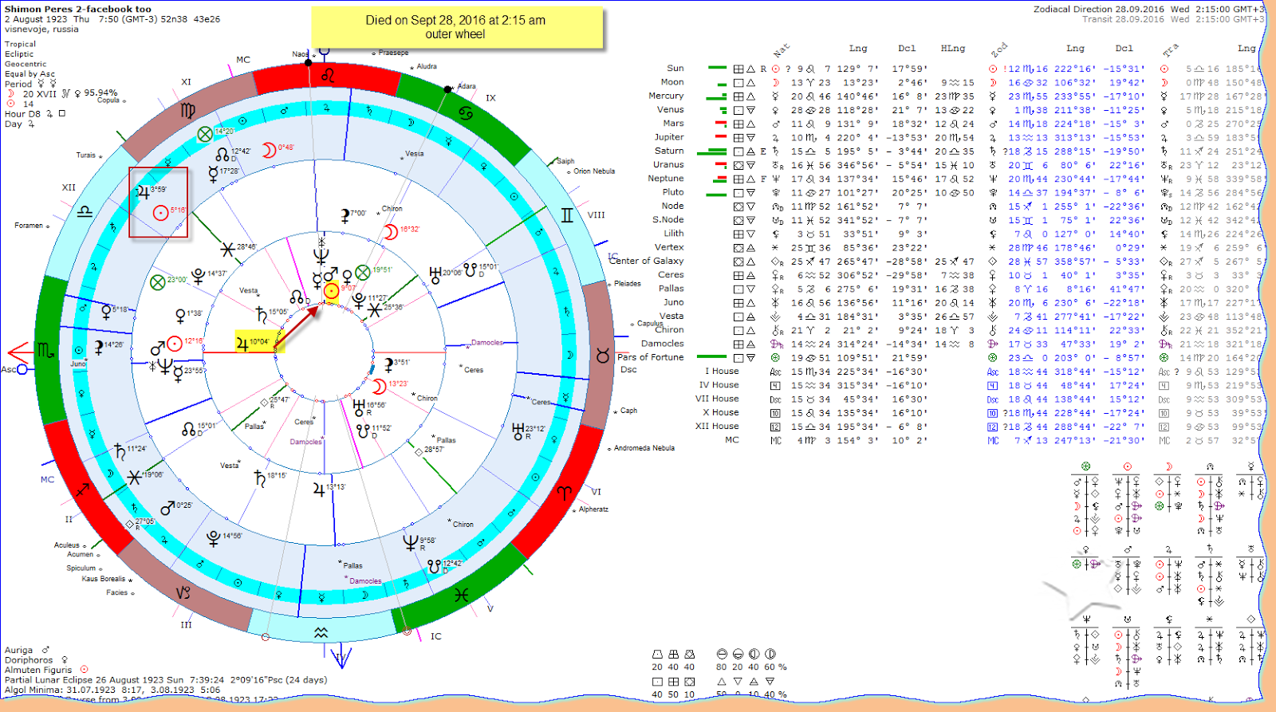
Task: Click the Scorpio glyph on the zodiac ring
Action: click(x=45, y=349)
